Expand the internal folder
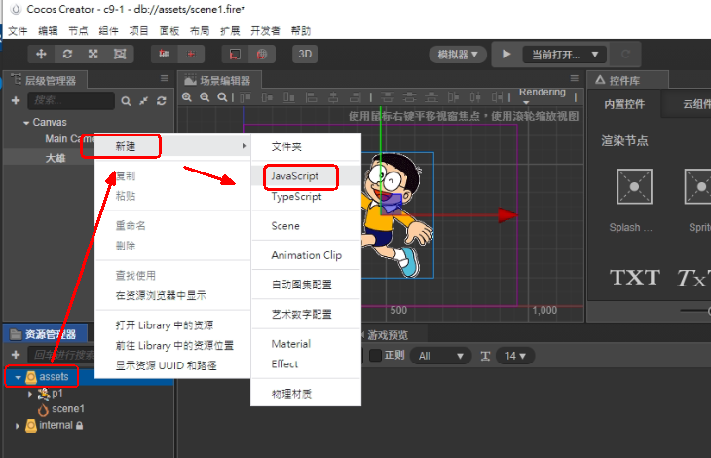Image resolution: width=711 pixels, height=458 pixels. tap(18, 426)
